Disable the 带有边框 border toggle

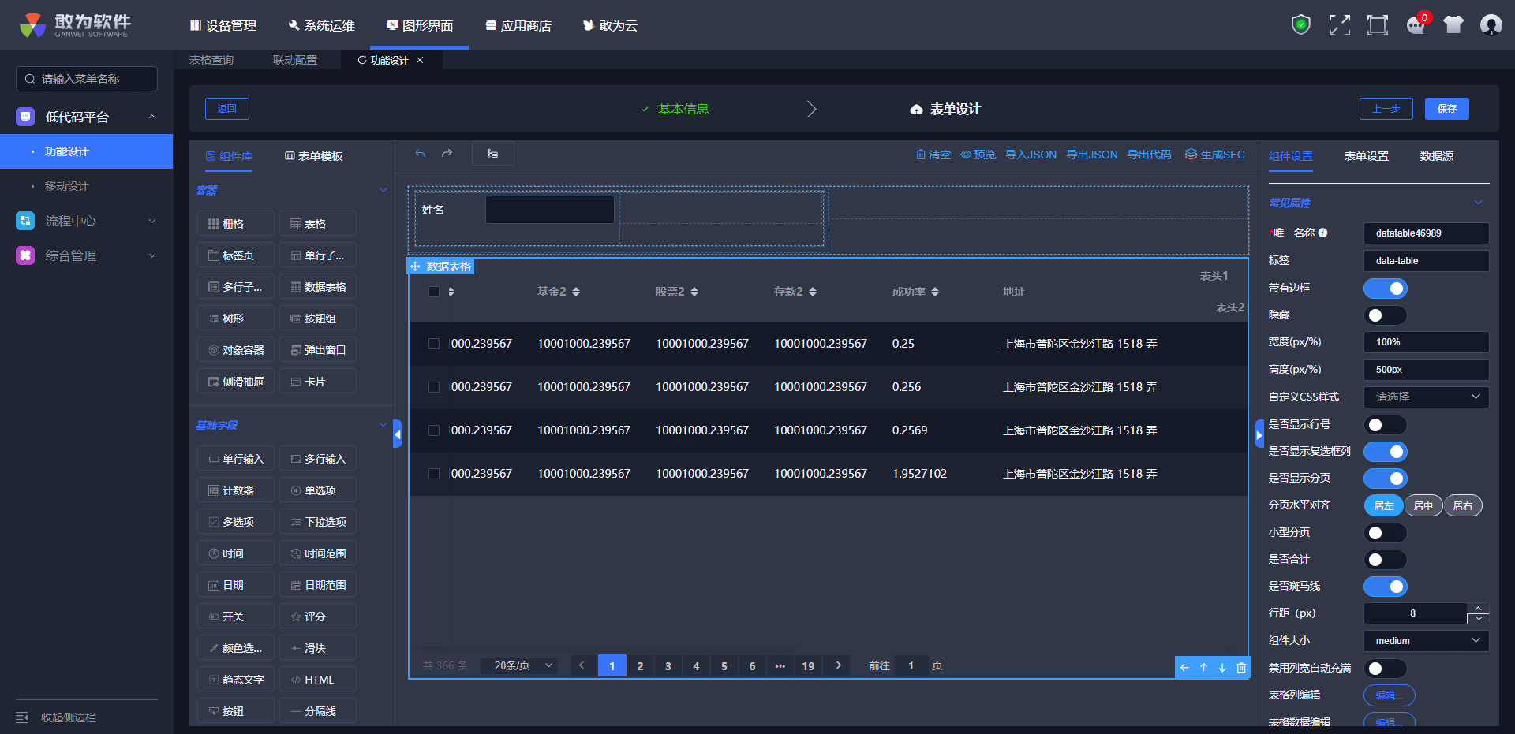[x=1385, y=289]
